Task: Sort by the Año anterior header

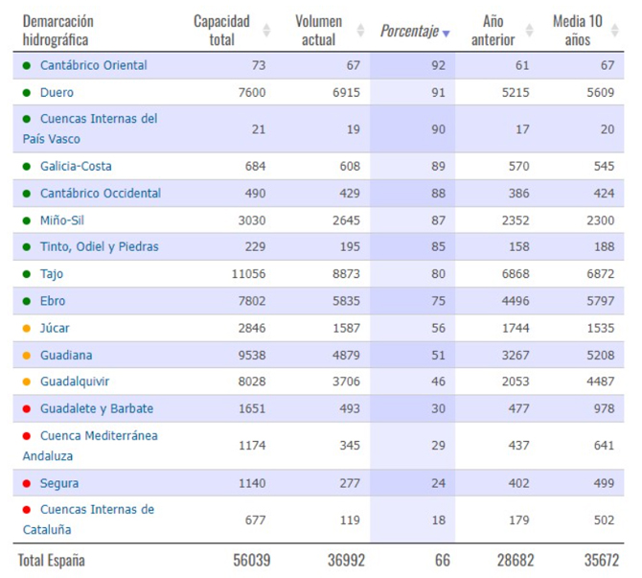Action: (493, 31)
